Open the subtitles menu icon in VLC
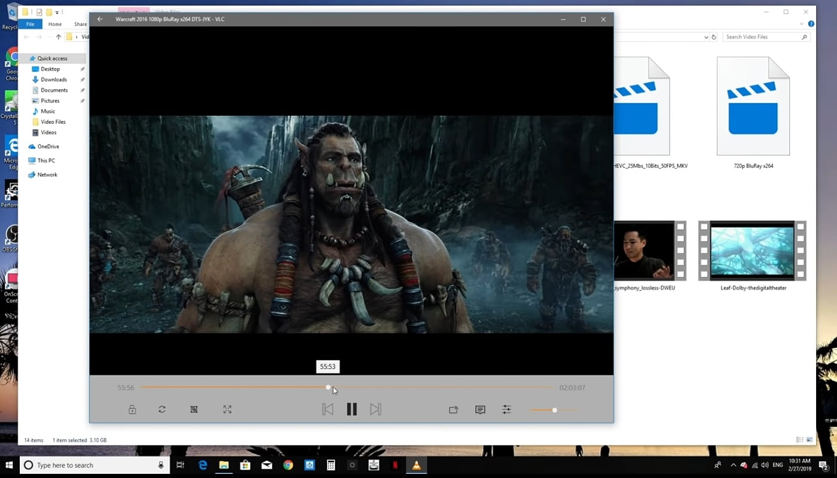 point(480,410)
